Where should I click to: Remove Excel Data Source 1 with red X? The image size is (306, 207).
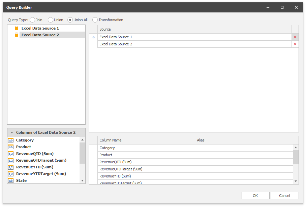point(295,37)
